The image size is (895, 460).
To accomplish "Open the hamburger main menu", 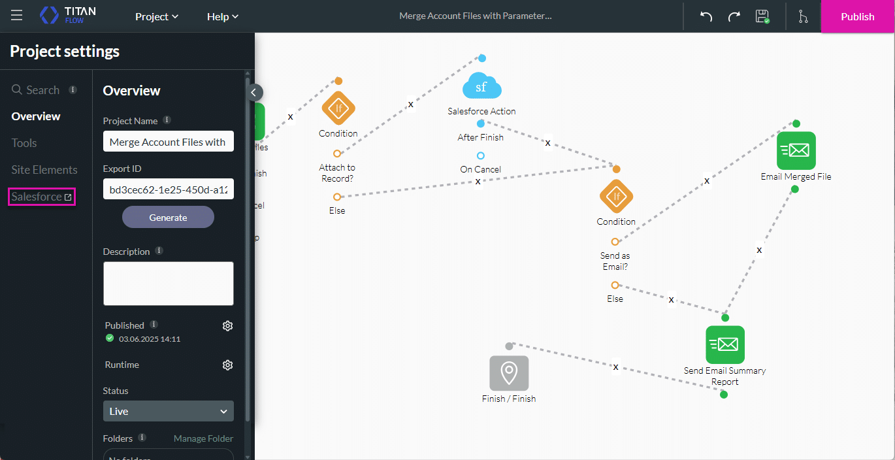I will 16,16.
